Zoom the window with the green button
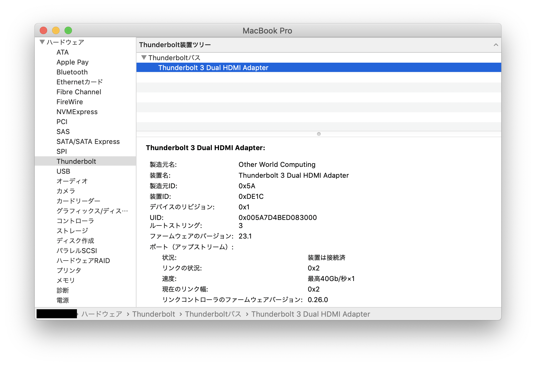Screen dimensions: 536x366 coord(68,30)
